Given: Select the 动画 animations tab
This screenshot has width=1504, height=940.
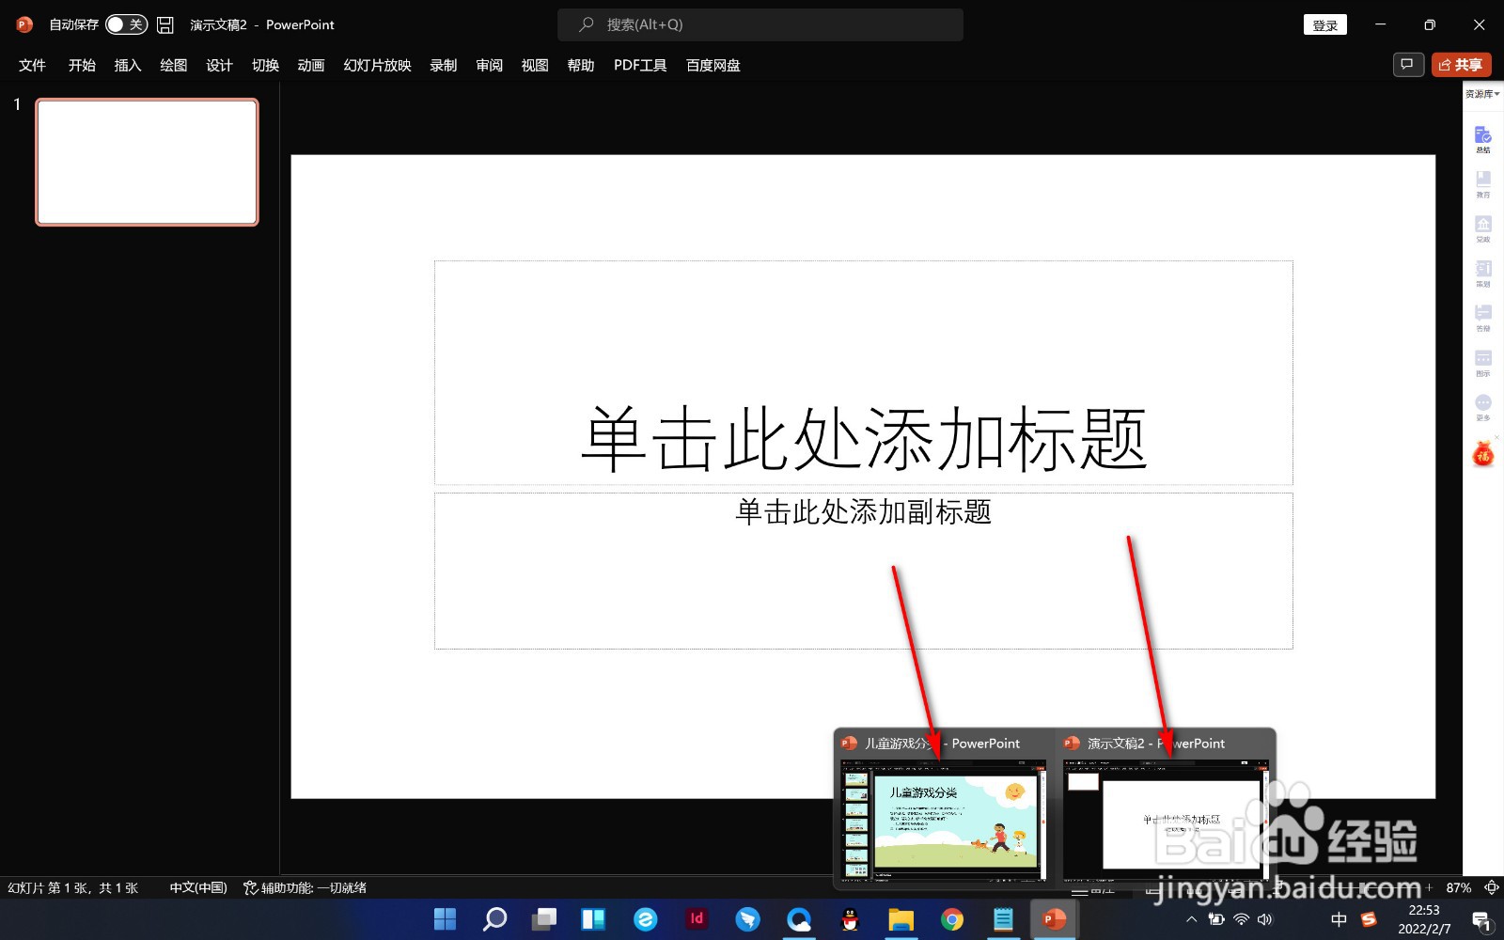Looking at the screenshot, I should 311,65.
